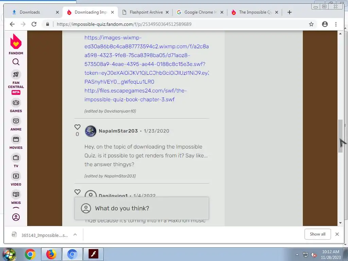Screen dimensions: 348x261
Task: Launch Chrome from taskbar
Action: point(30,254)
